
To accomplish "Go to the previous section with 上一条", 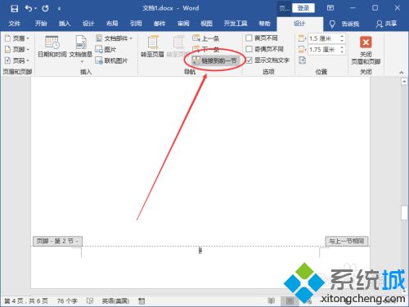I will 206,38.
